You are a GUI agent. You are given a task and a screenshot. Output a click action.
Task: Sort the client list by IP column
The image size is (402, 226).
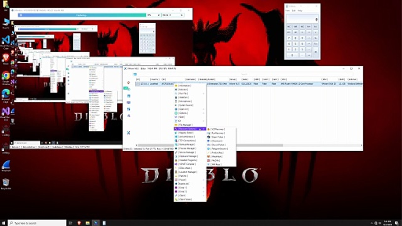[x=138, y=80]
